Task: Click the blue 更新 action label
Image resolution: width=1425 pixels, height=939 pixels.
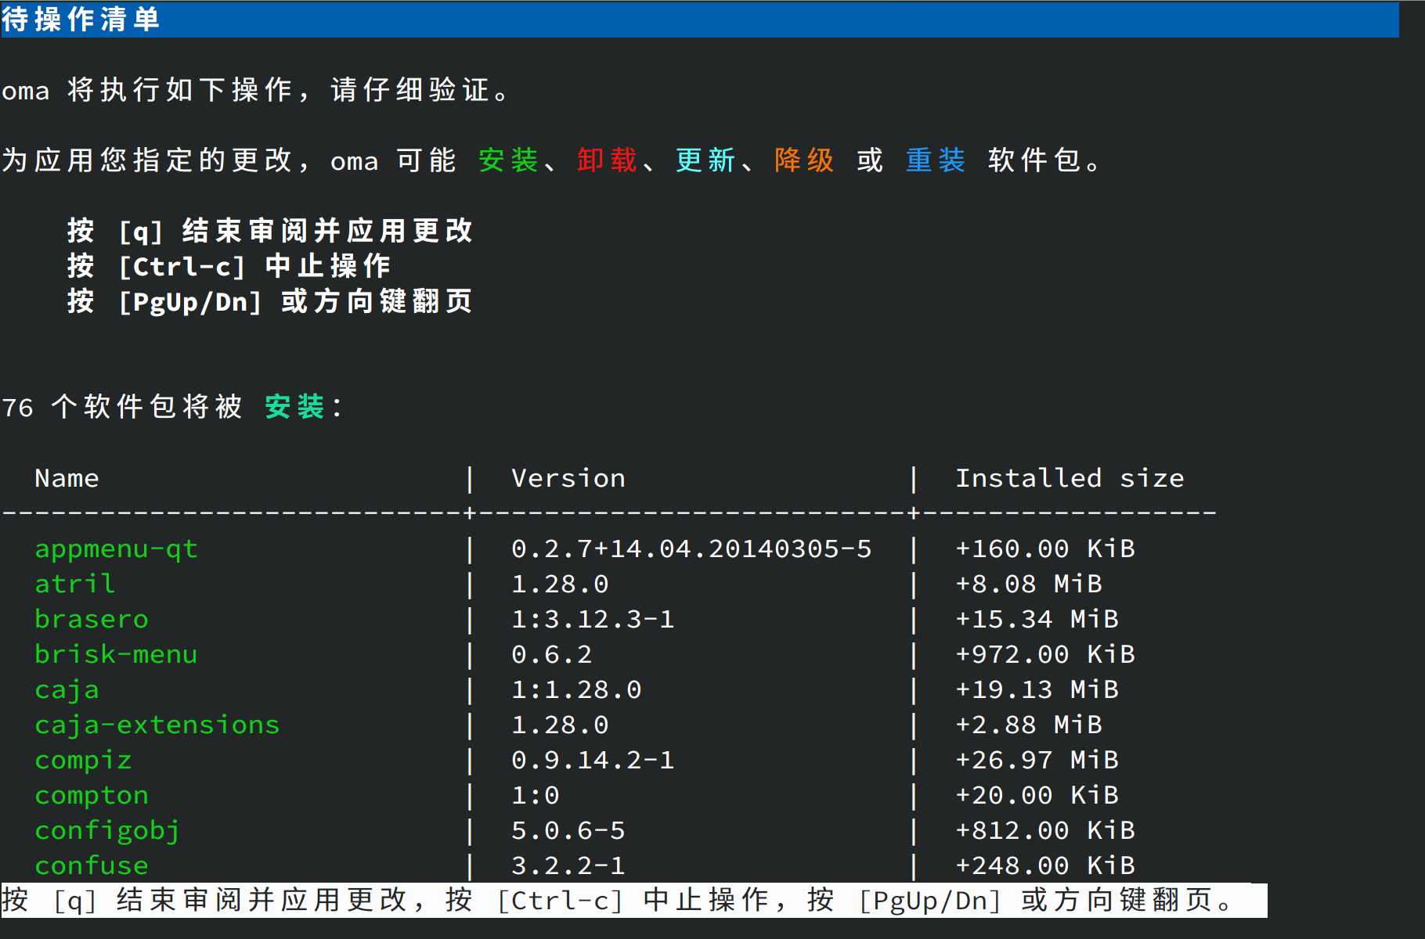Action: tap(705, 160)
